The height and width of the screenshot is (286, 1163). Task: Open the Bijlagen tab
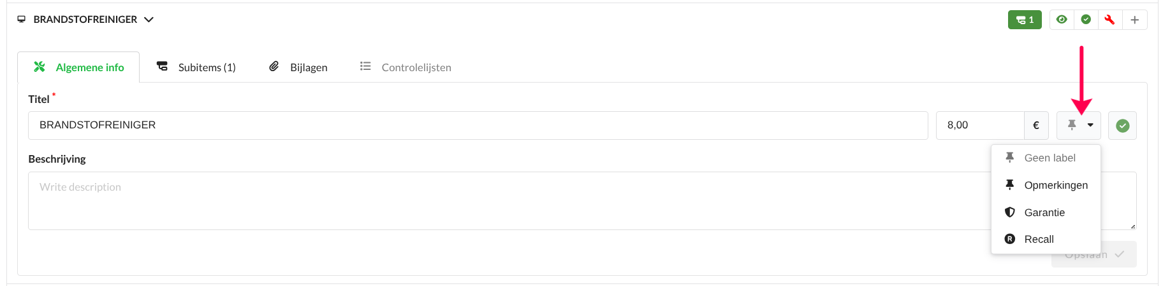pos(298,67)
